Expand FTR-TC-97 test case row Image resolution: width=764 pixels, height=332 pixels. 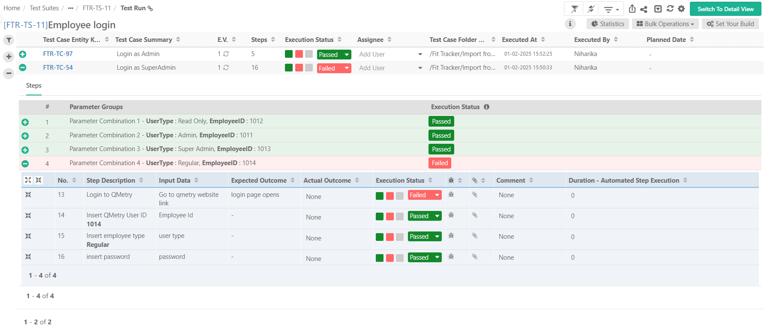[x=23, y=54]
